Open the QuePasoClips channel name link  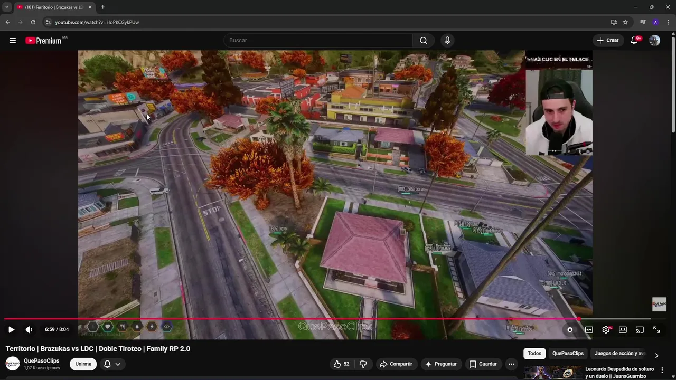coord(41,361)
